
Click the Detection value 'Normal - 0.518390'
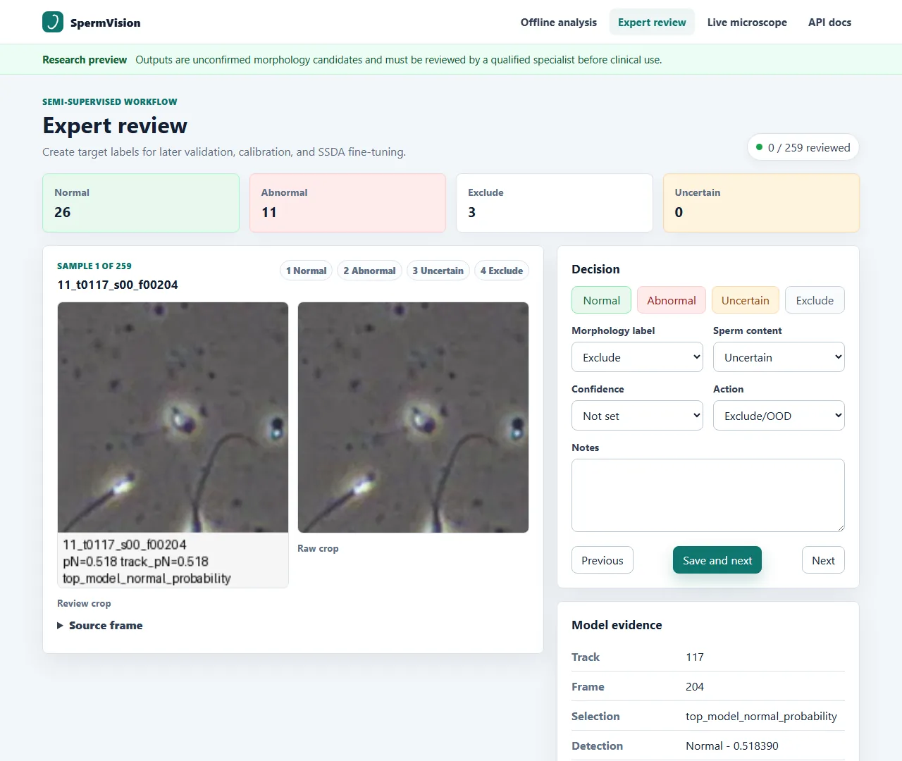(732, 745)
